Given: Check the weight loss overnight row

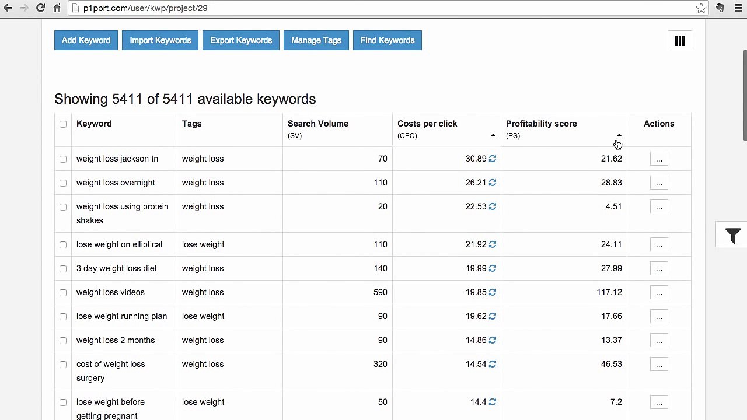Looking at the screenshot, I should [x=63, y=183].
